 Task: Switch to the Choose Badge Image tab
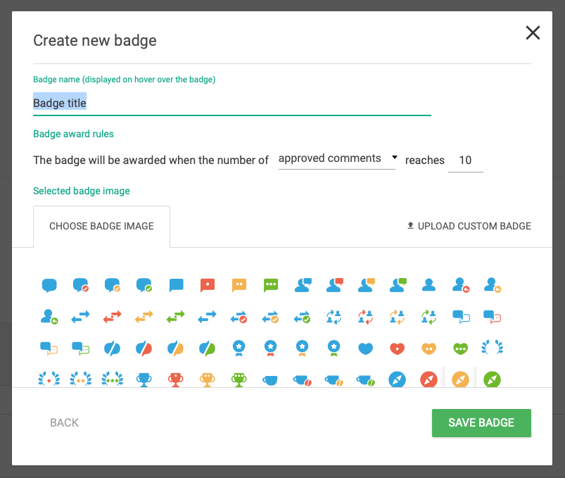(x=101, y=226)
